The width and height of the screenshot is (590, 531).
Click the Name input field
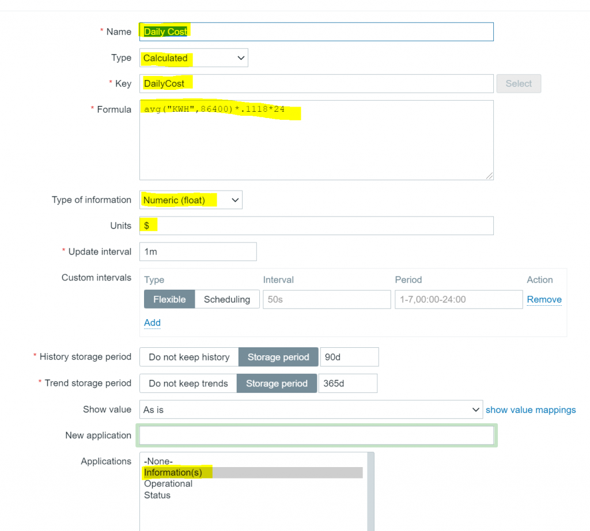[x=316, y=32]
